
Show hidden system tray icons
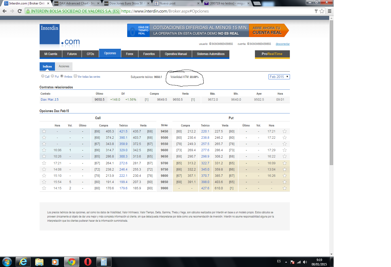click(x=286, y=262)
